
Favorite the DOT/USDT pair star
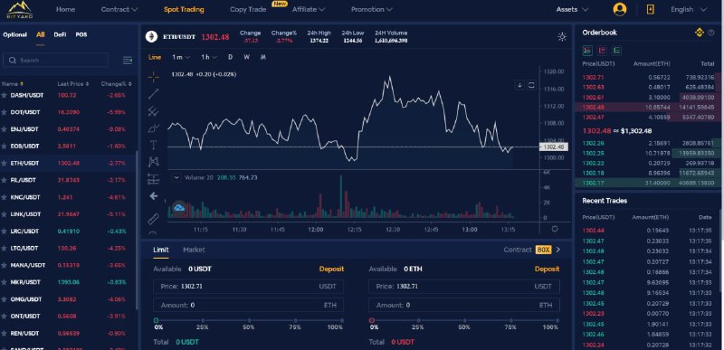pyautogui.click(x=5, y=112)
